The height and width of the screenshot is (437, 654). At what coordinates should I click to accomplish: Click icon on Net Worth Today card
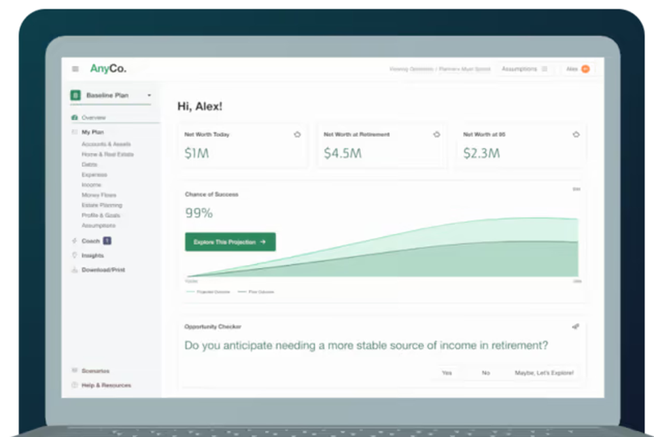(297, 134)
